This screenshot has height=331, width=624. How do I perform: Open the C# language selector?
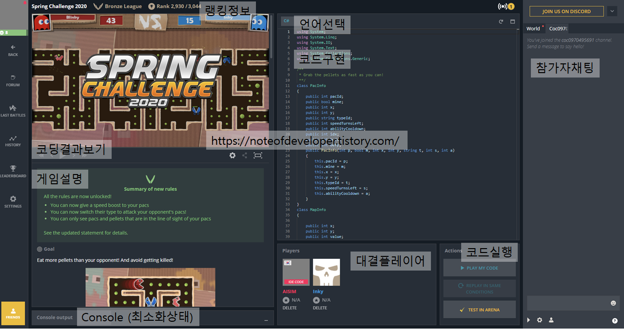[287, 21]
